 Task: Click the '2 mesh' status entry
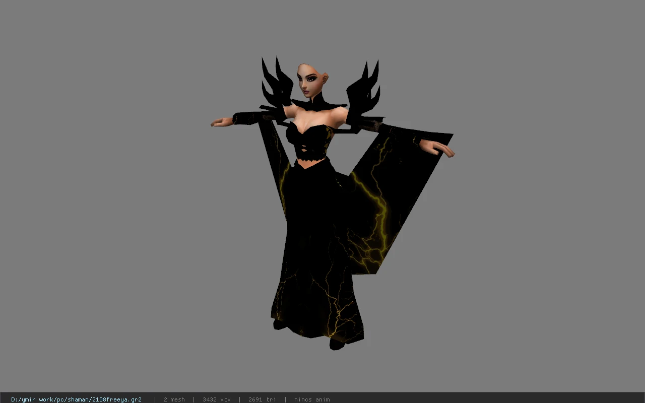point(174,399)
